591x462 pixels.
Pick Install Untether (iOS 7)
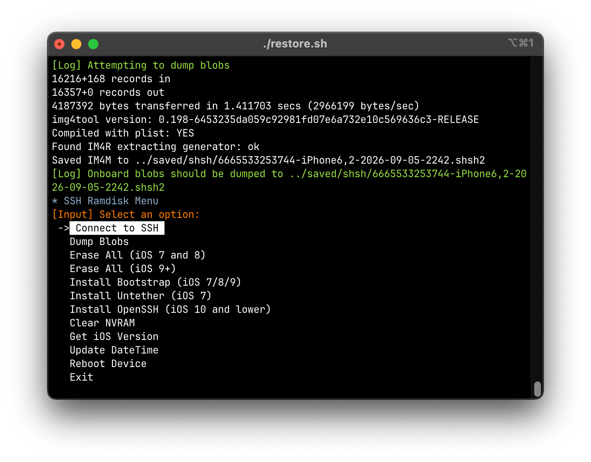[140, 296]
